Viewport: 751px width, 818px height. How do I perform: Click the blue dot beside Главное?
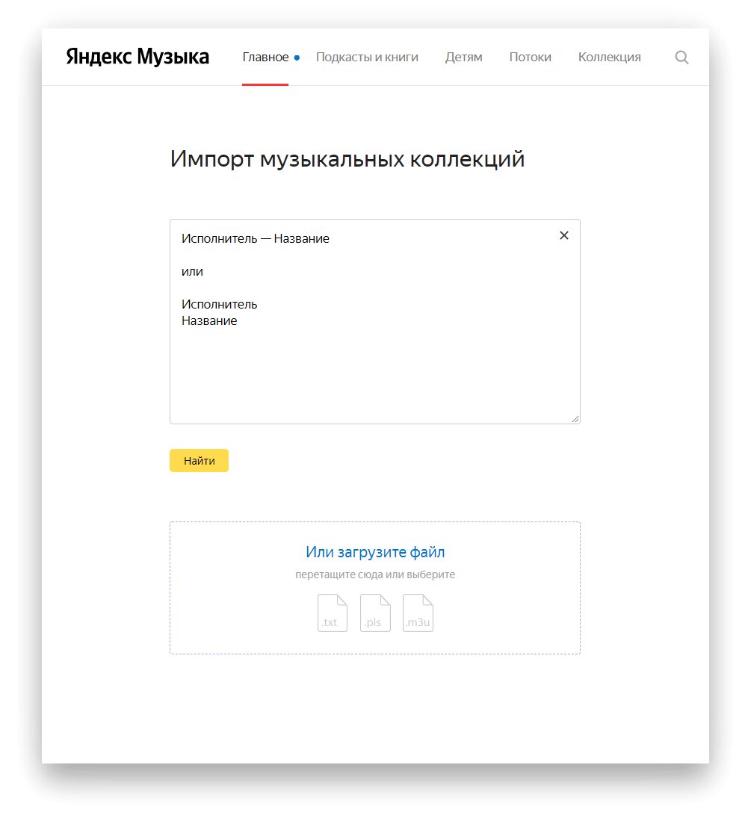297,58
